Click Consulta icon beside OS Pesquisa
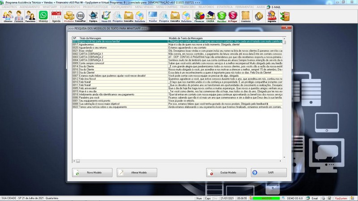Screen dimensions: 358x201 (x=128, y=17)
